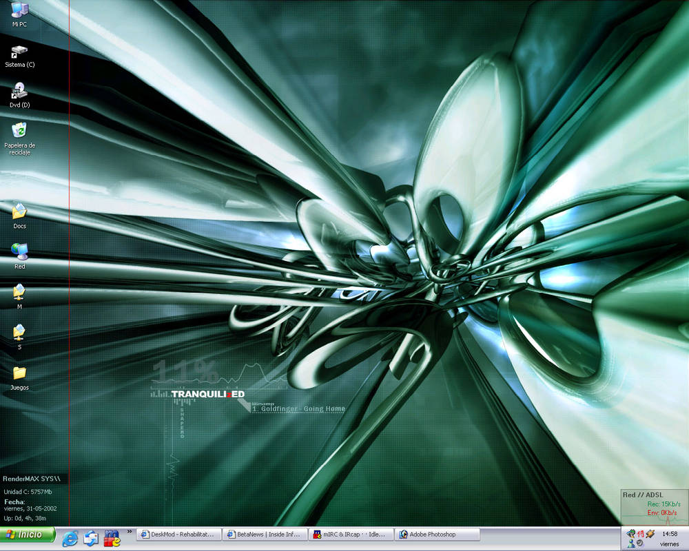
Task: Select the Dvd (D) drive shortcut
Action: tap(19, 95)
